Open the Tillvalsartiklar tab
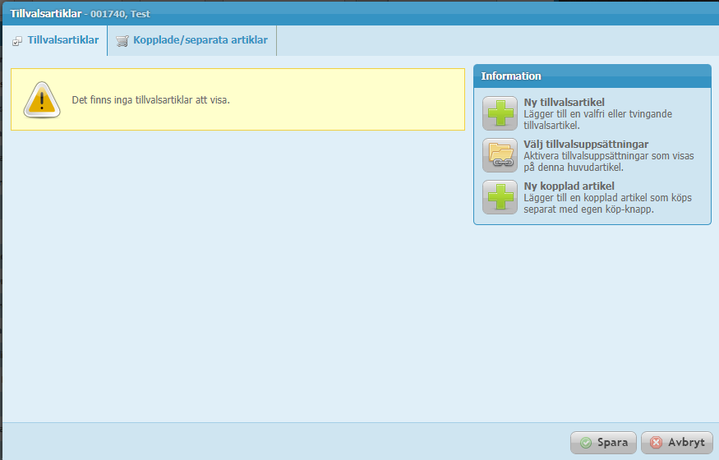The height and width of the screenshot is (460, 719). click(x=55, y=40)
